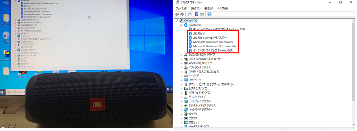Open the 操作(A) menu
Image resolution: width=357 pixels, height=131 pixels.
[x=196, y=8]
